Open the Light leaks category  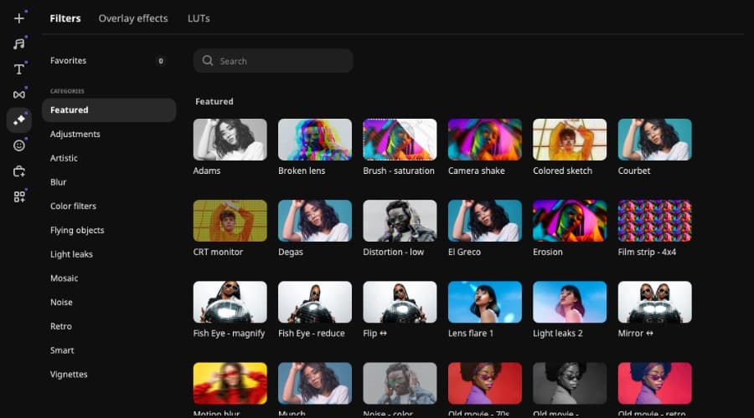71,254
